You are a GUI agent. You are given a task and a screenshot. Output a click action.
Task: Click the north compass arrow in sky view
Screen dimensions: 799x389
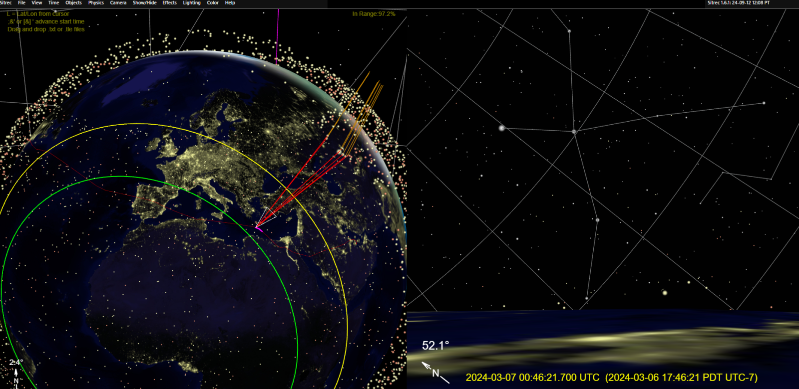[427, 367]
